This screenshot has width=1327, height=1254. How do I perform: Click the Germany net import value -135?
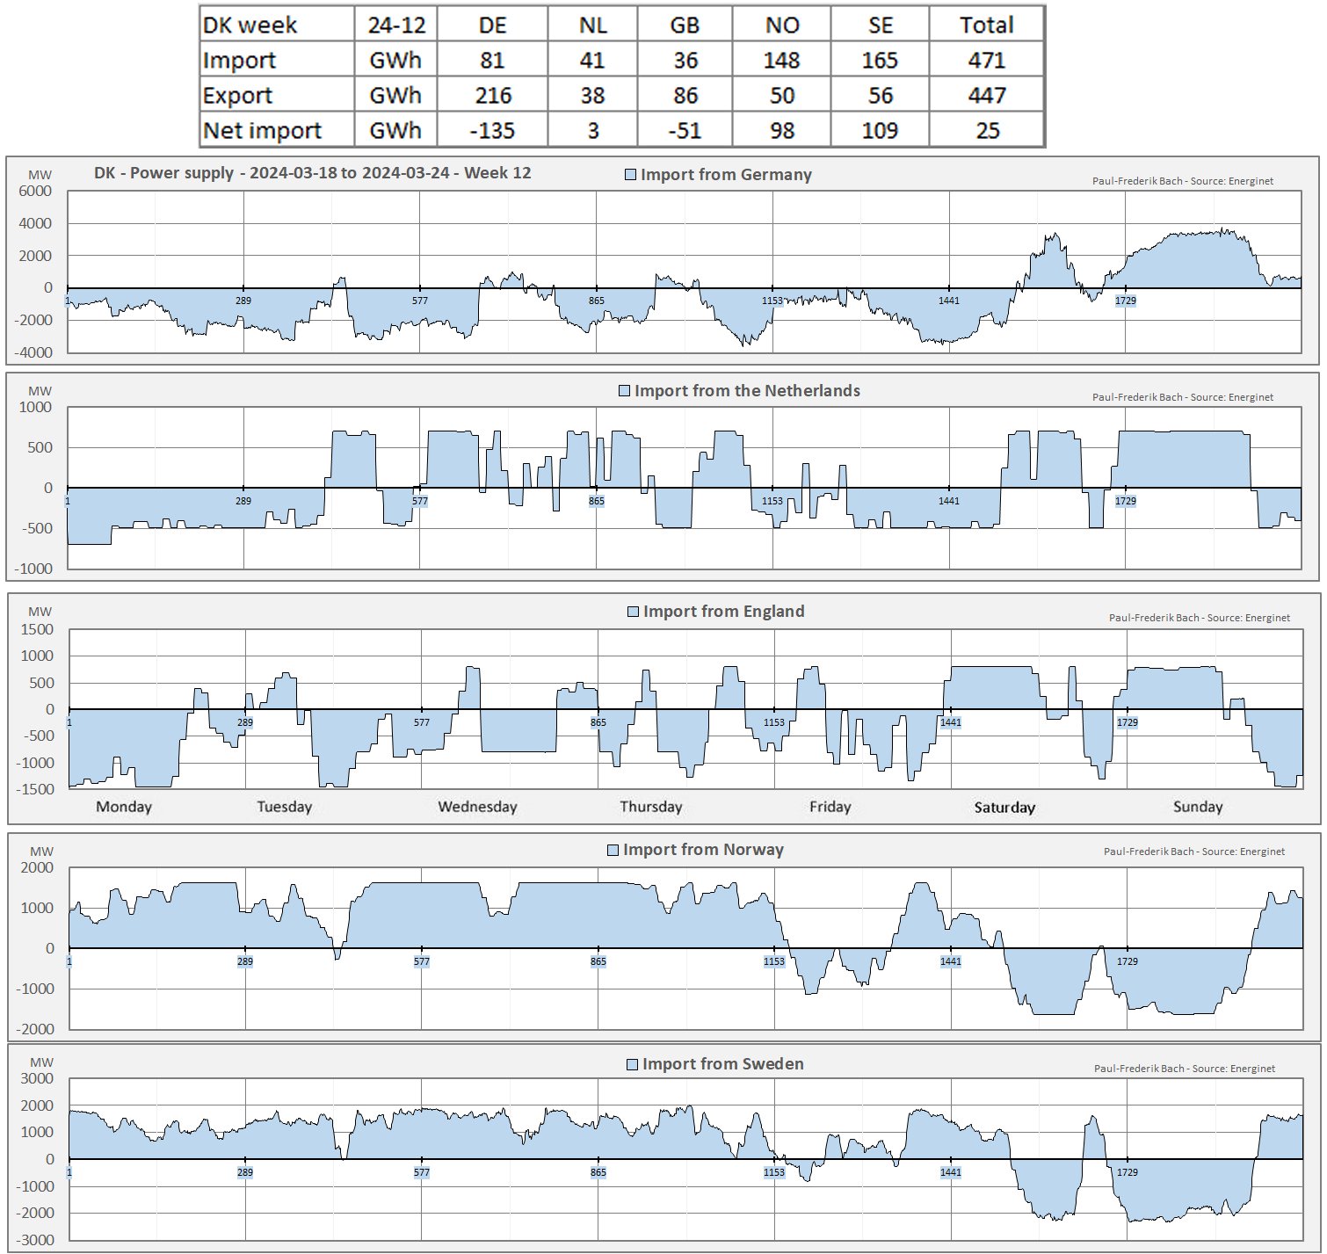click(x=492, y=130)
